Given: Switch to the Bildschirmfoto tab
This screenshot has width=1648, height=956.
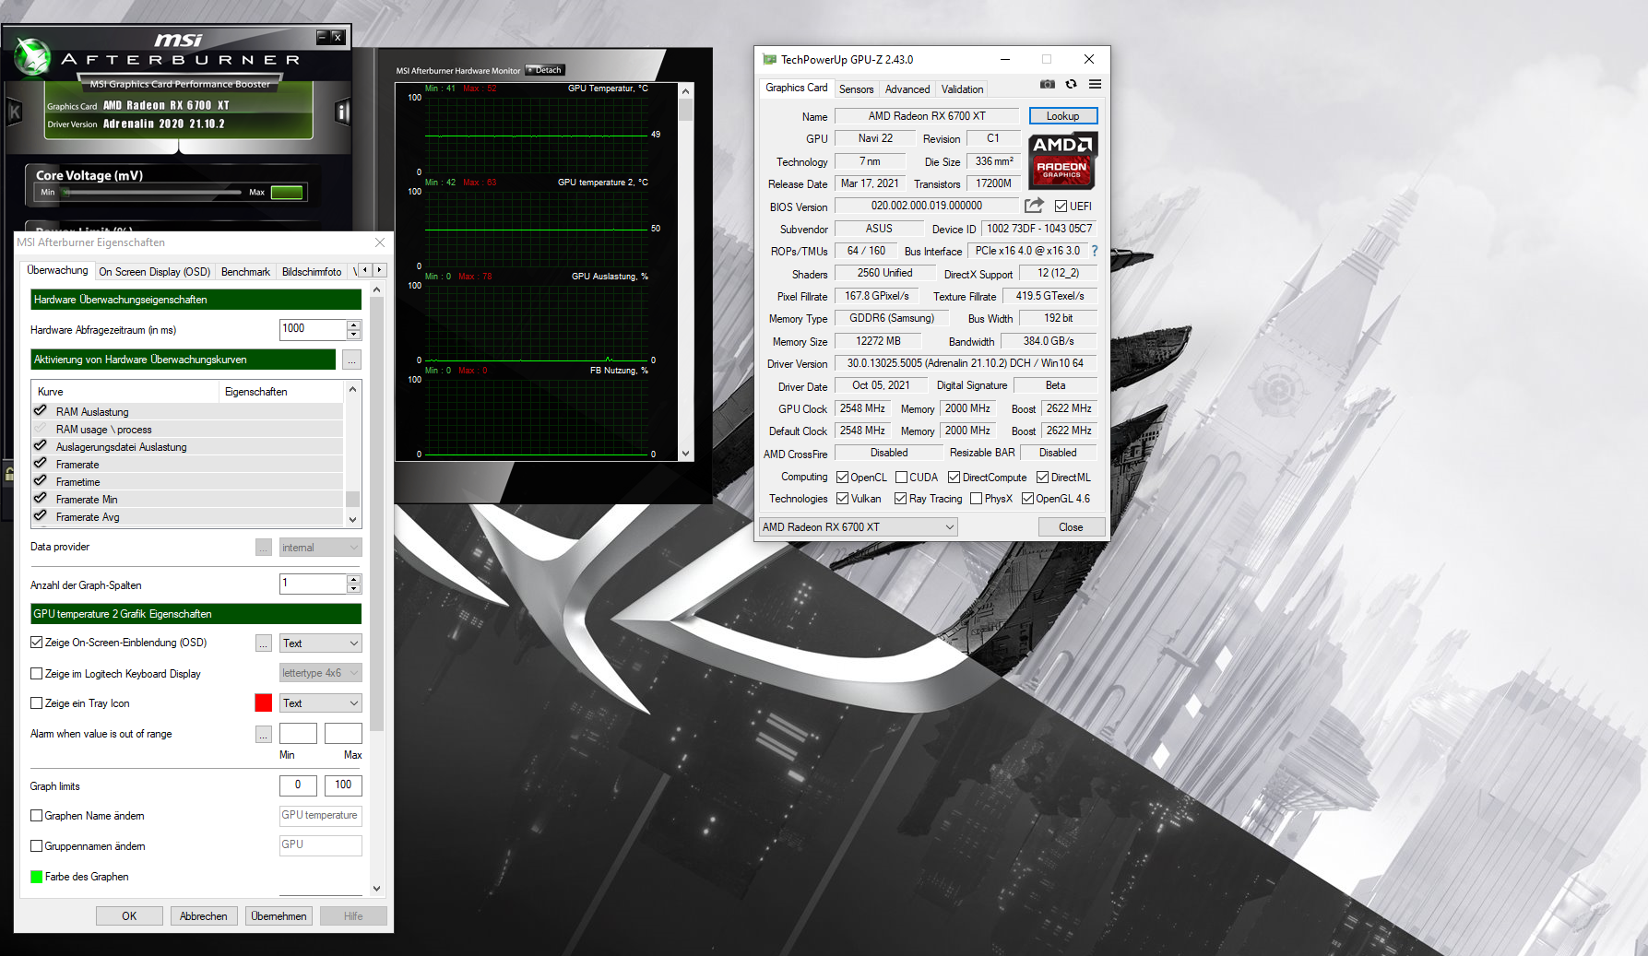Looking at the screenshot, I should [x=312, y=272].
